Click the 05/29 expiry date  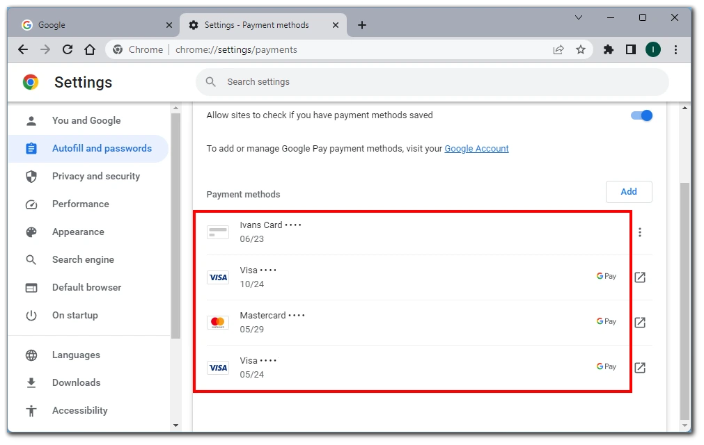click(x=252, y=330)
